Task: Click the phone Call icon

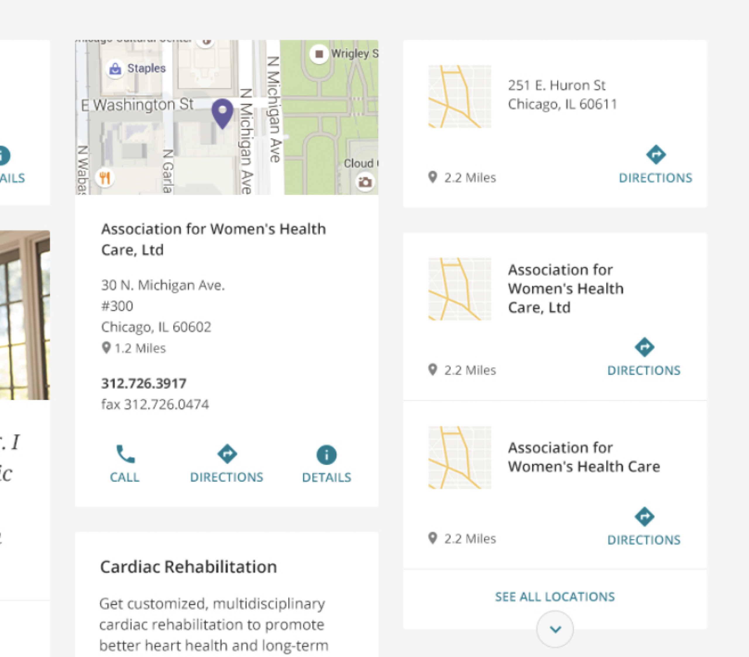Action: 125,454
